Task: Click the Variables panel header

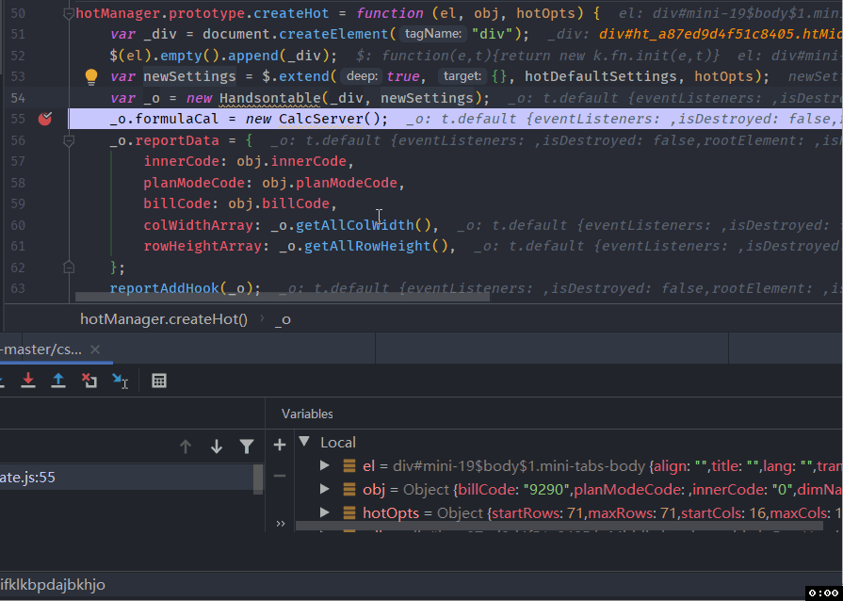Action: pos(307,414)
